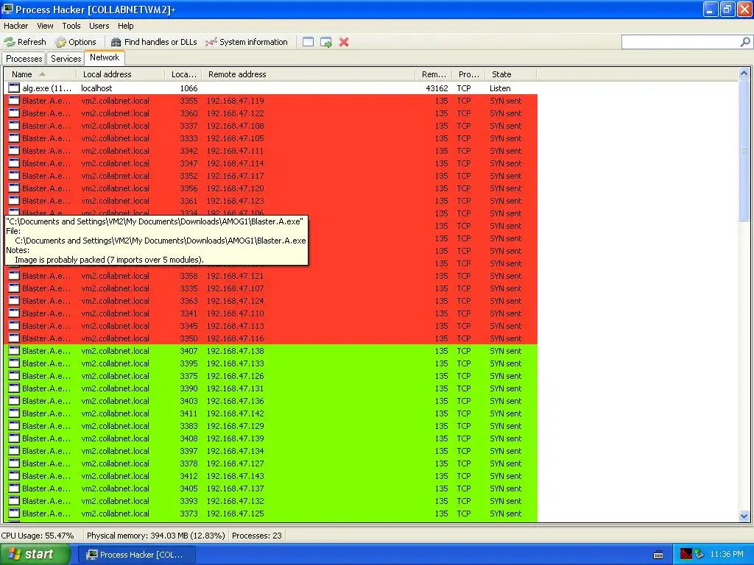Select the Network tab

tap(105, 57)
